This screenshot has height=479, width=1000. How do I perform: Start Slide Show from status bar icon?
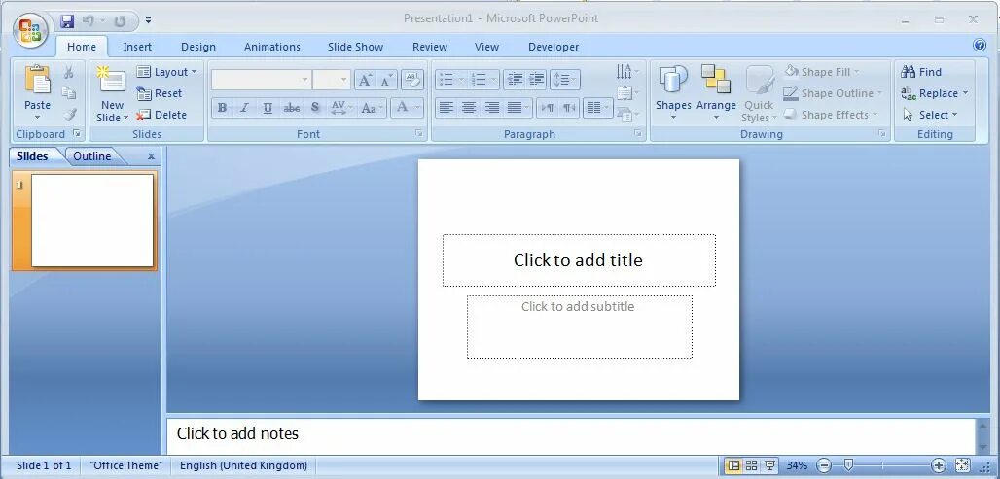point(770,465)
